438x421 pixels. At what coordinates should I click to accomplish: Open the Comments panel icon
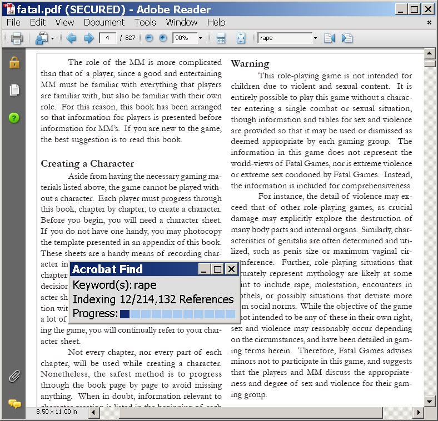pos(14,404)
